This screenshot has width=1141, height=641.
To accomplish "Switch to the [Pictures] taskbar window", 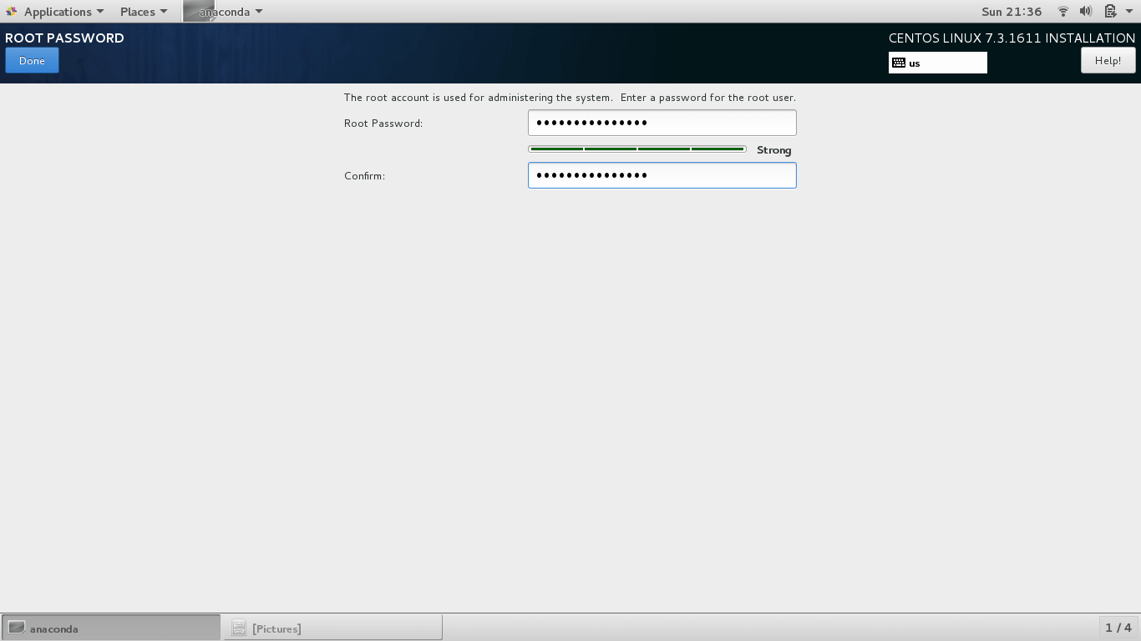I will pos(332,628).
